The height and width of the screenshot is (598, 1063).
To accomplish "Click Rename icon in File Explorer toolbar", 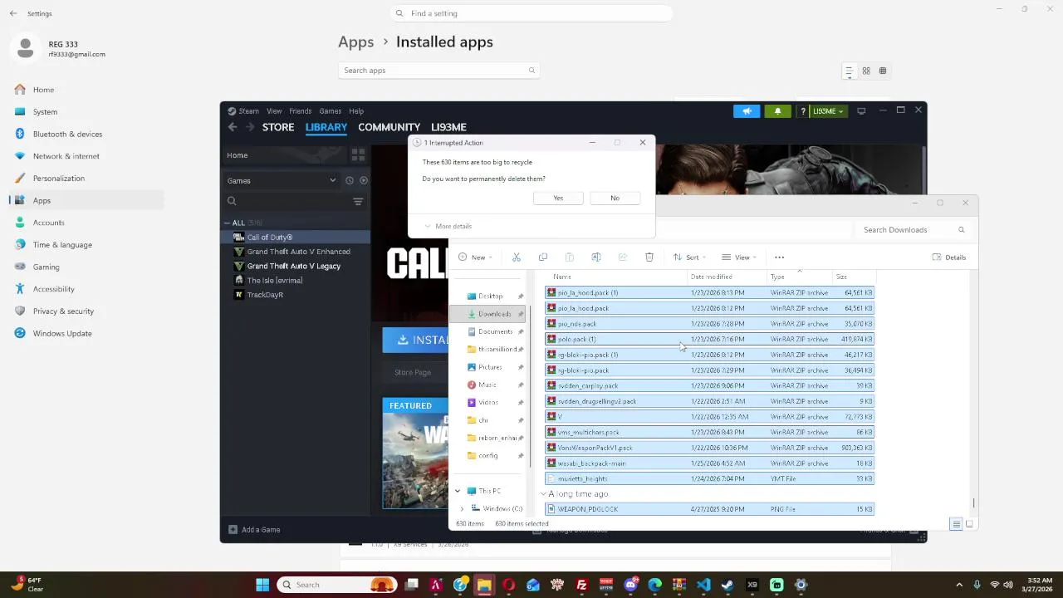I will [x=596, y=257].
